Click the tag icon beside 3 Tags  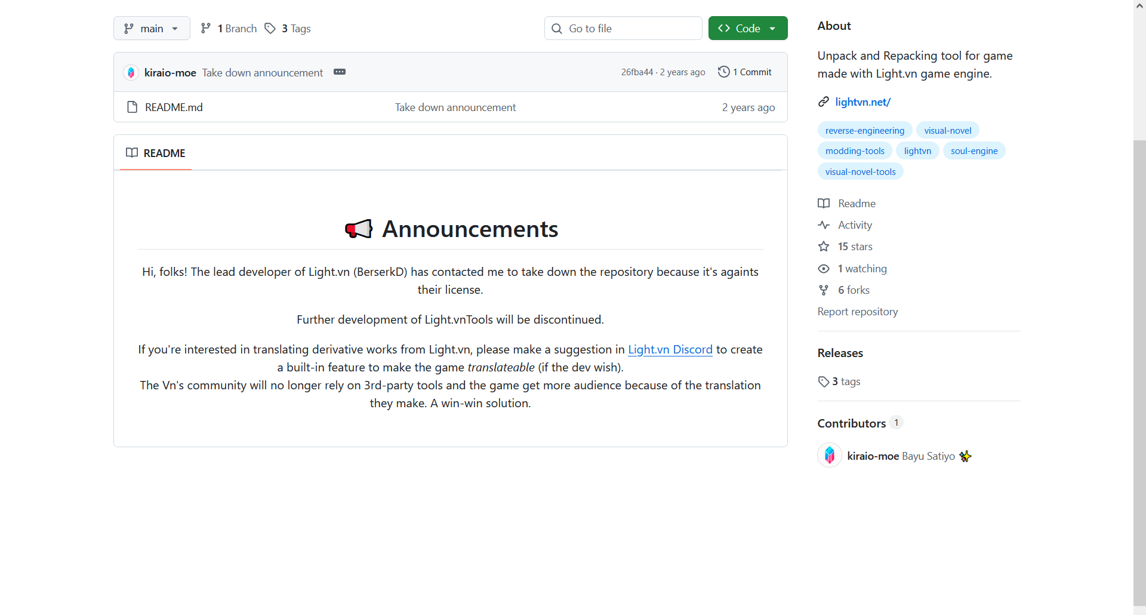(270, 28)
